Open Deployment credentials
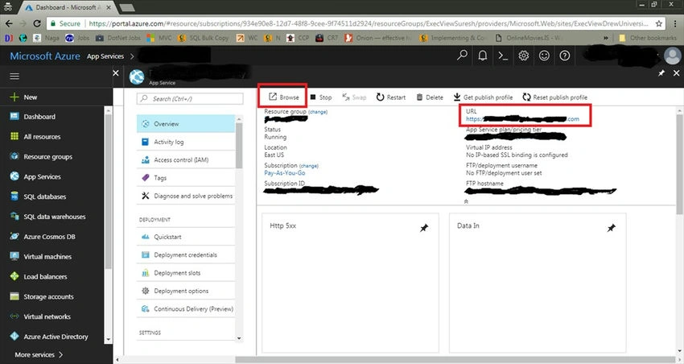Screen dimensions: 684x364 click(186, 255)
